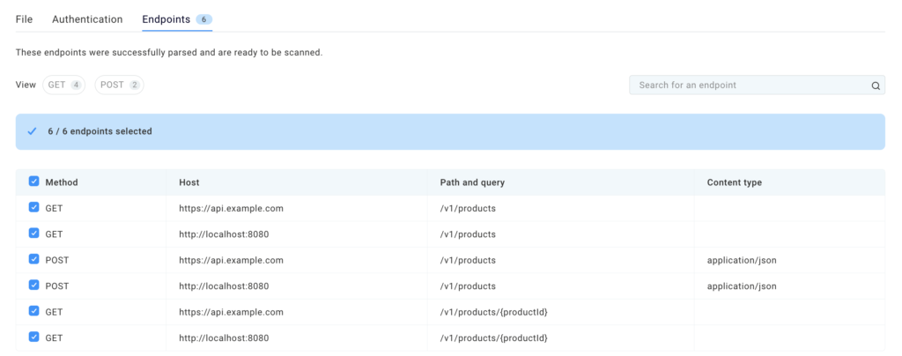Click the search magnifier icon
Screen dimensions: 902x356
tap(876, 85)
